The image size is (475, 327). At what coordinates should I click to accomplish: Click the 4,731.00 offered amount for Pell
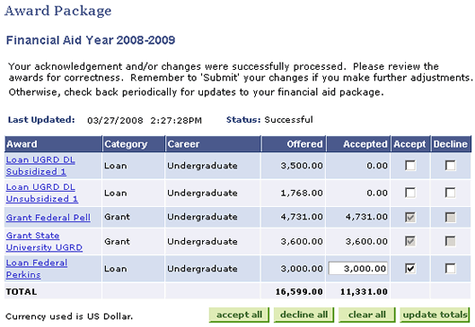[x=302, y=217]
